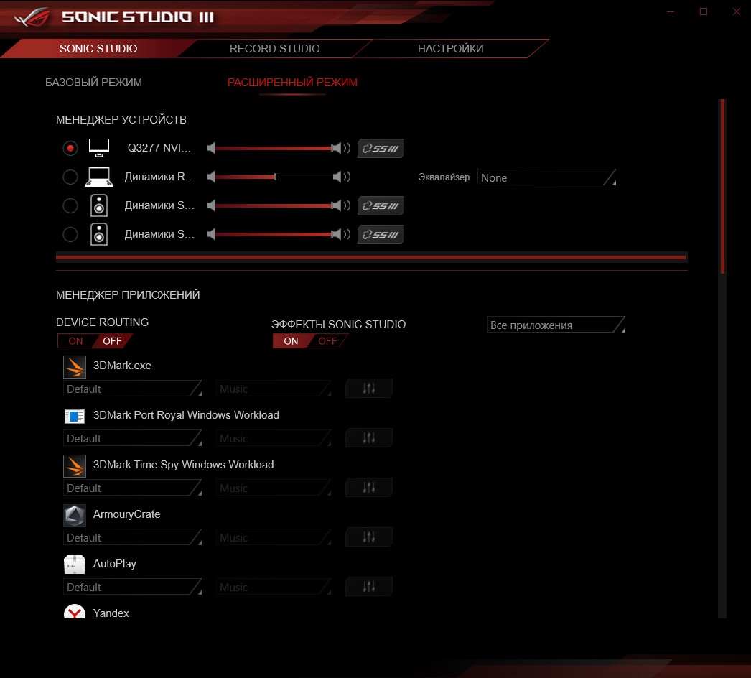
Task: Click the ROG logo in the title bar
Action: pos(32,17)
